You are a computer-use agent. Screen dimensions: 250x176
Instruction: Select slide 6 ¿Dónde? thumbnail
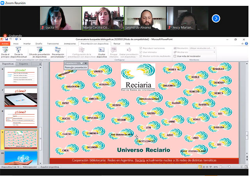coord(21,76)
